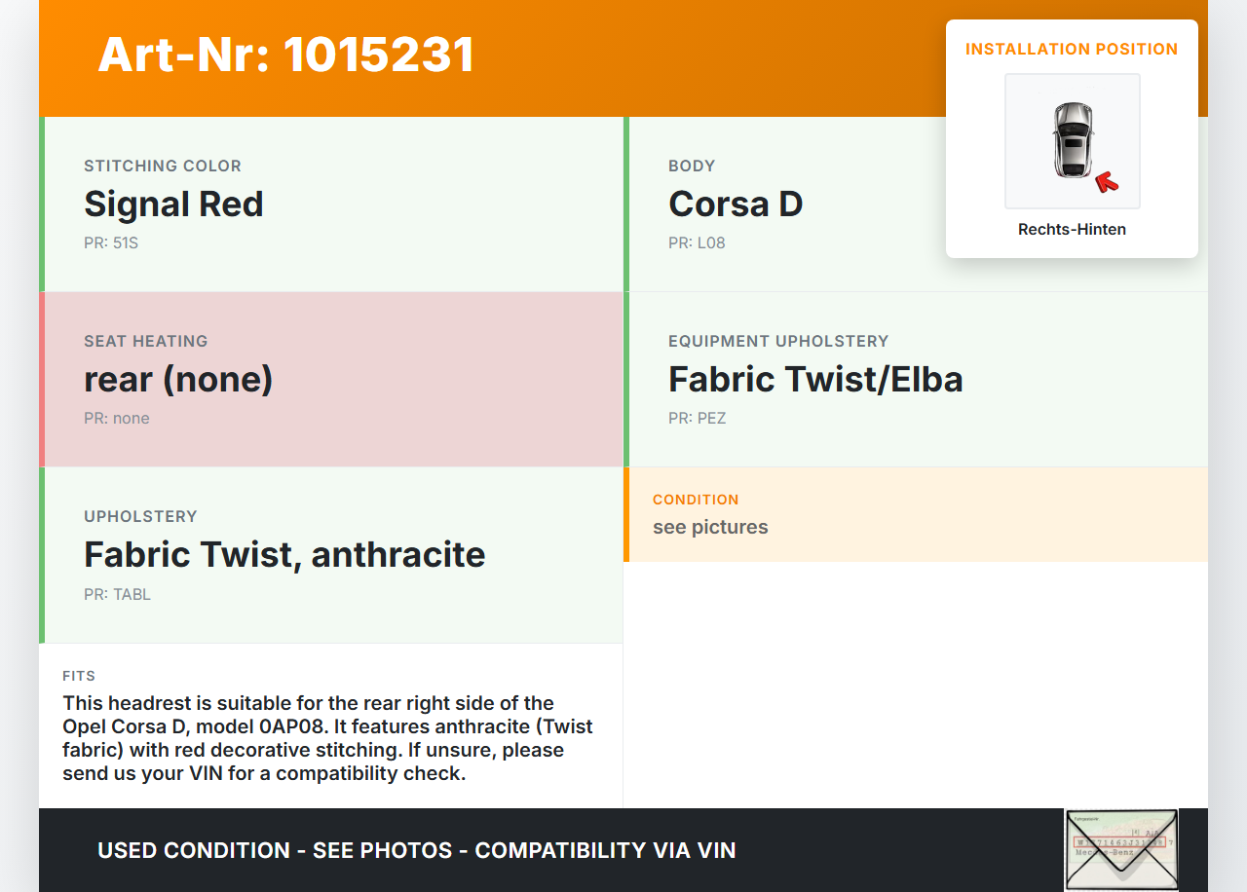Click the PR: TABL code
This screenshot has height=892, width=1247.
click(x=117, y=594)
